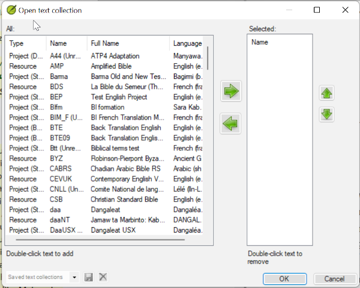360x288 pixels.
Task: Sort list by Full Name column header
Action: coord(105,43)
